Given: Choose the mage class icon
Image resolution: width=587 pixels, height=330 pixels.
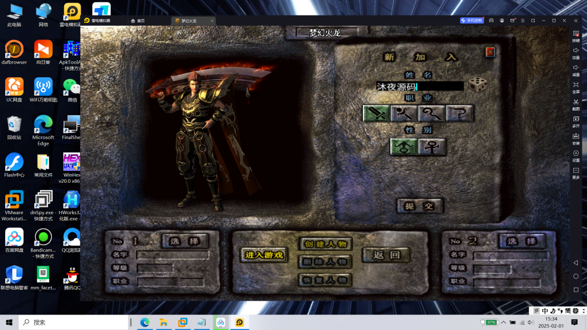Looking at the screenshot, I should [x=404, y=113].
